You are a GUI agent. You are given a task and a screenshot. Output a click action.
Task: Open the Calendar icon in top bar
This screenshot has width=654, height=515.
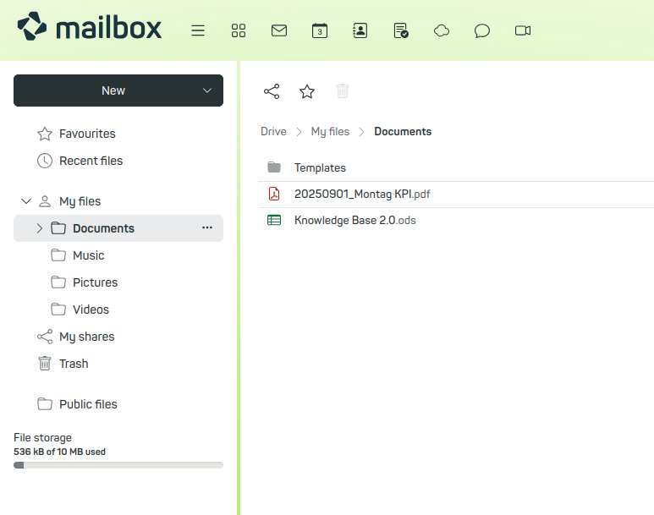click(320, 30)
